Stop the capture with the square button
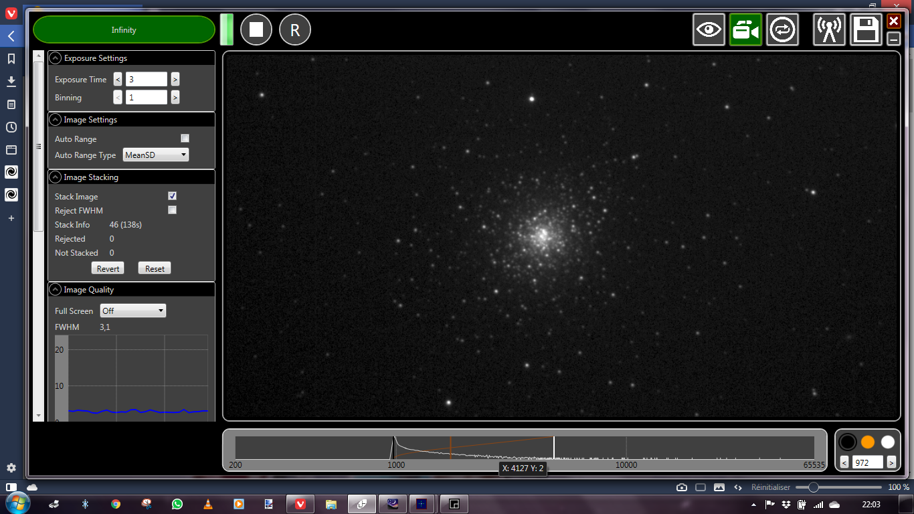 [x=256, y=29]
